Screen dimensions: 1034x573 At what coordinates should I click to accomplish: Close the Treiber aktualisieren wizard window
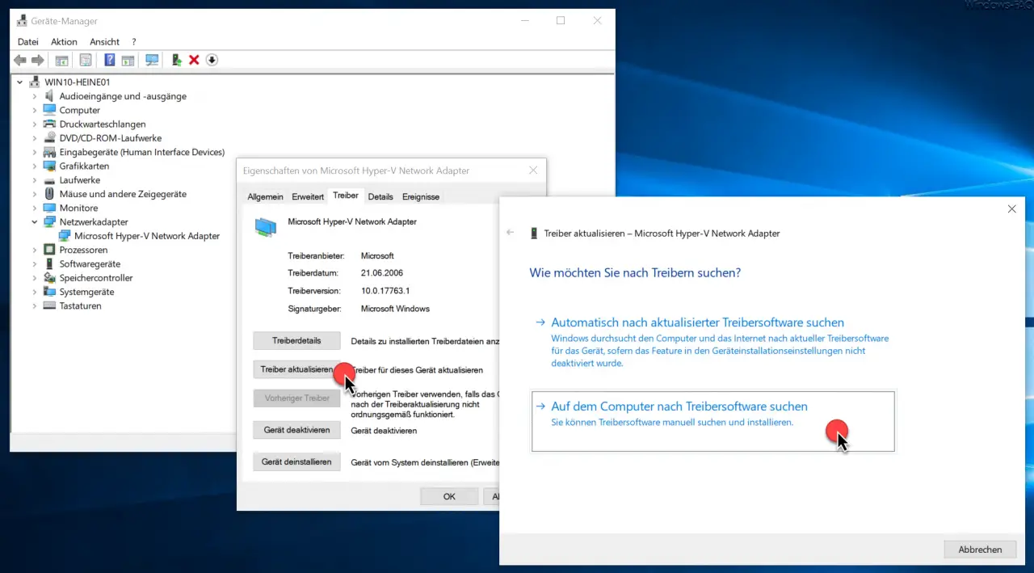coord(1011,209)
